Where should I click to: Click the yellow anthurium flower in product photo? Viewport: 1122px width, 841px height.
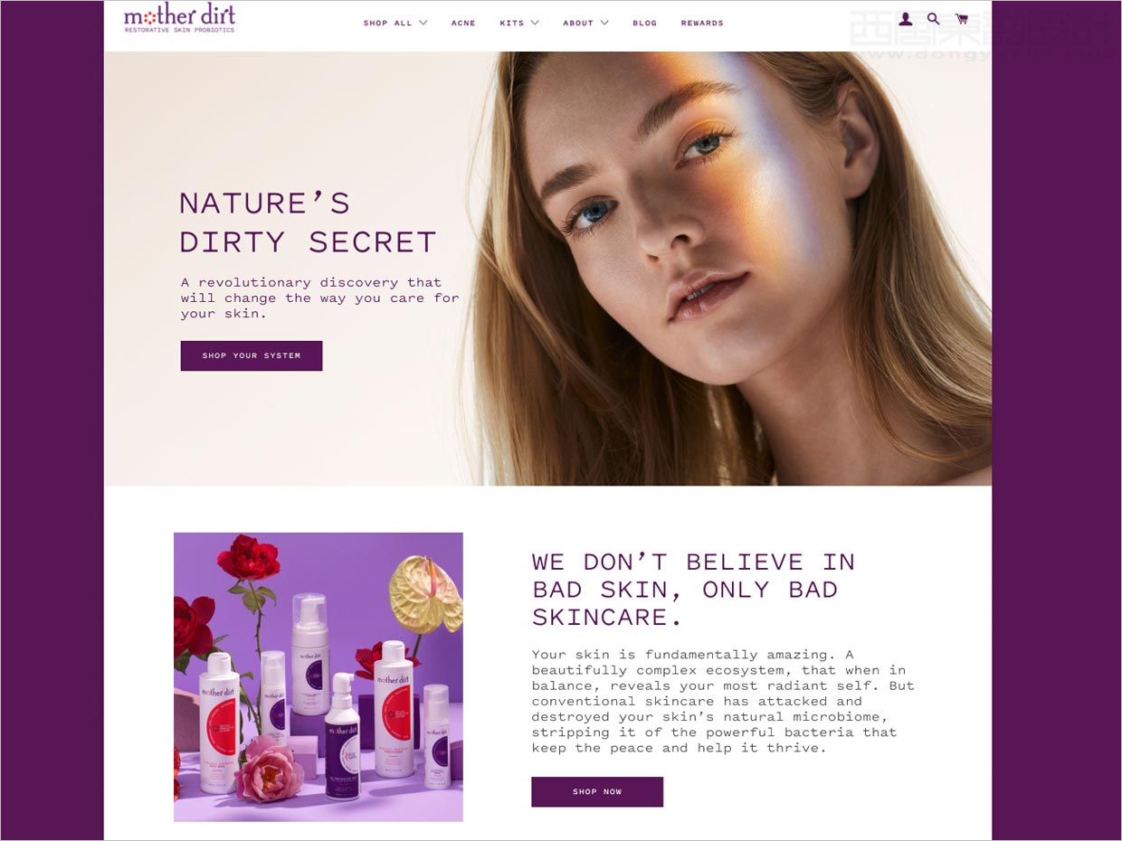point(425,593)
